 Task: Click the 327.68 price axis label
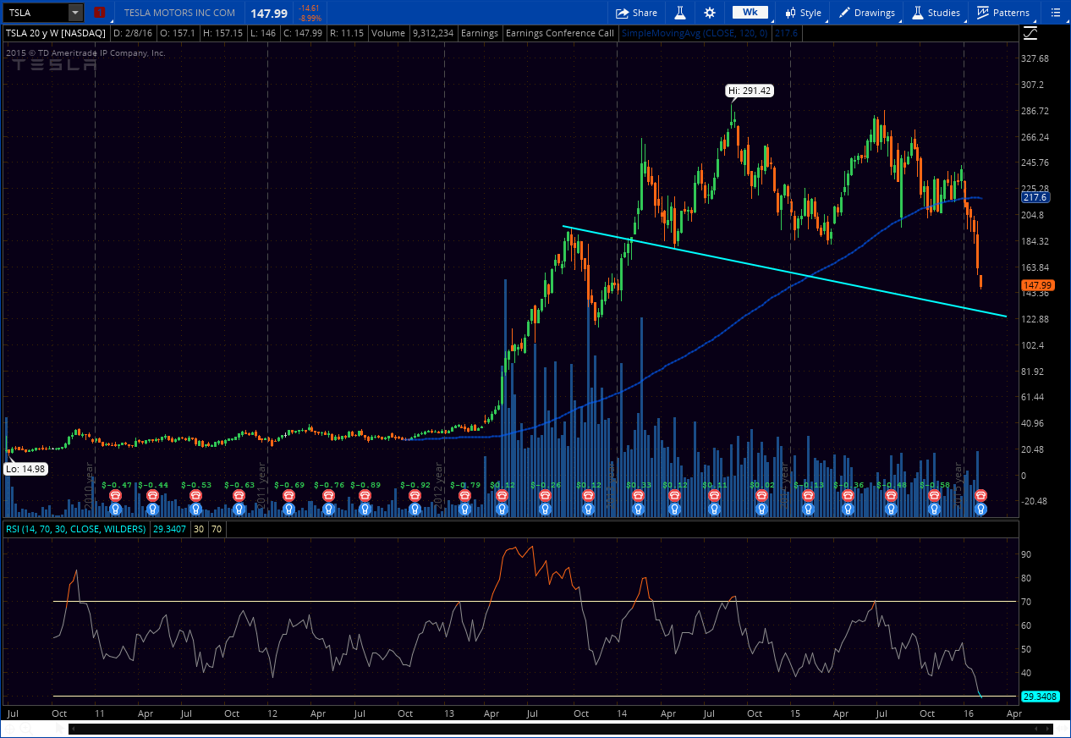1035,58
